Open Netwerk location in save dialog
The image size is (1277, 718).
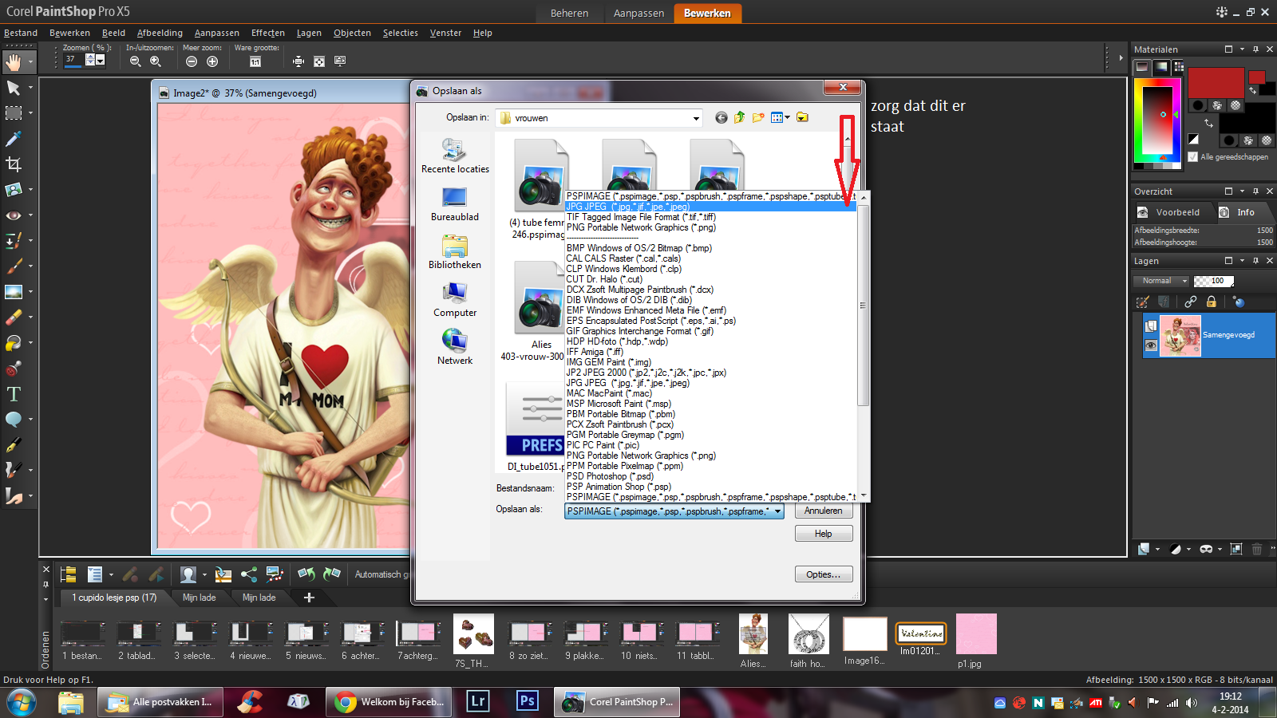click(x=455, y=348)
